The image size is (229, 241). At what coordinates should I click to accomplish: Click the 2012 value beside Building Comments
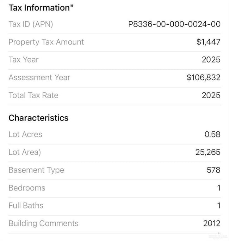click(212, 223)
